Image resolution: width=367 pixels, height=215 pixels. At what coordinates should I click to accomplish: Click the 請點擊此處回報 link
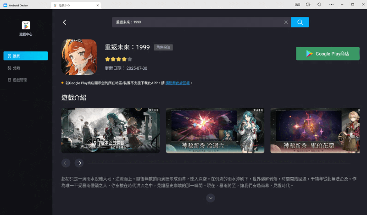click(x=178, y=83)
